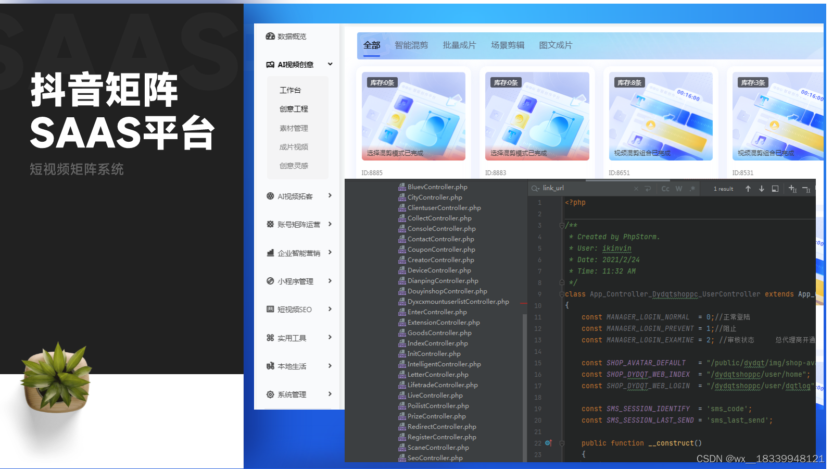The height and width of the screenshot is (469, 833).
Task: Click PHP file icon beside CityController.php
Action: click(x=402, y=198)
